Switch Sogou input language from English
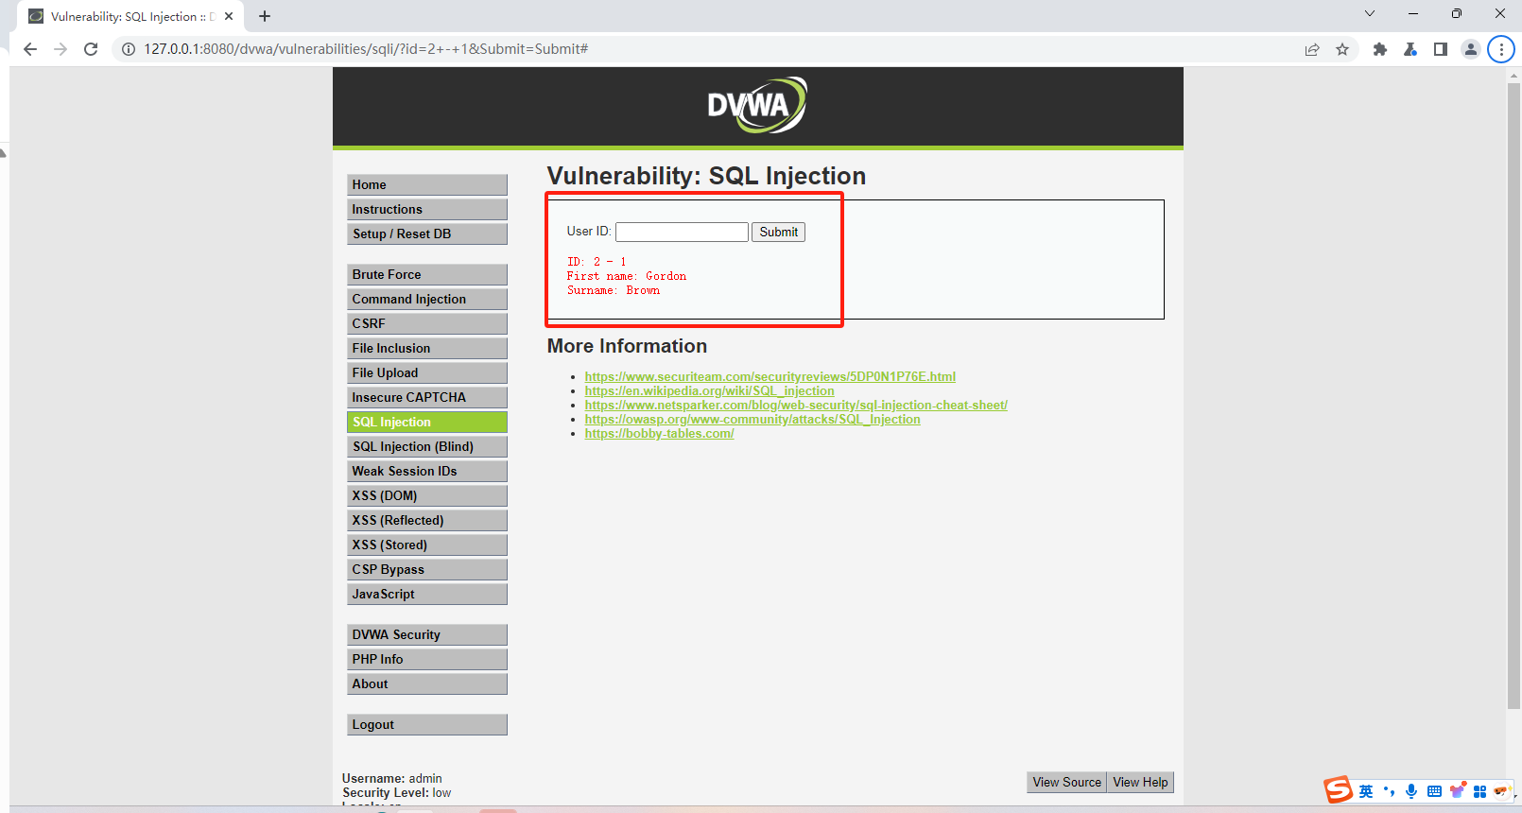 (1366, 791)
